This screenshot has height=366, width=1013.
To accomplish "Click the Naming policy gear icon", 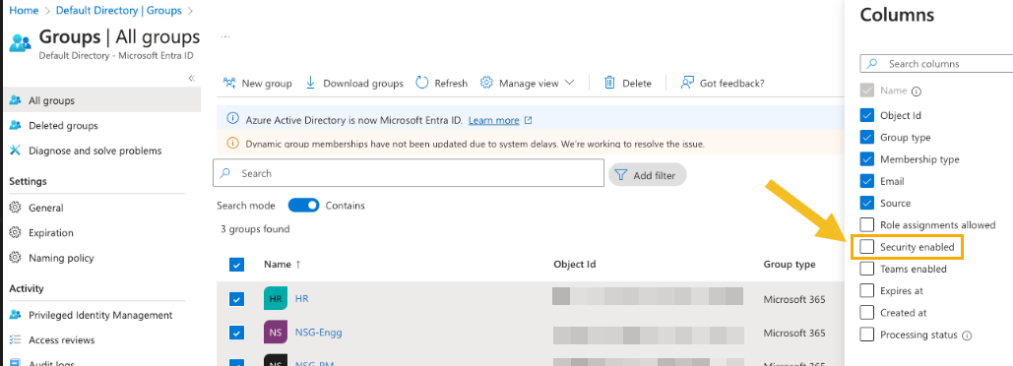I will point(16,258).
